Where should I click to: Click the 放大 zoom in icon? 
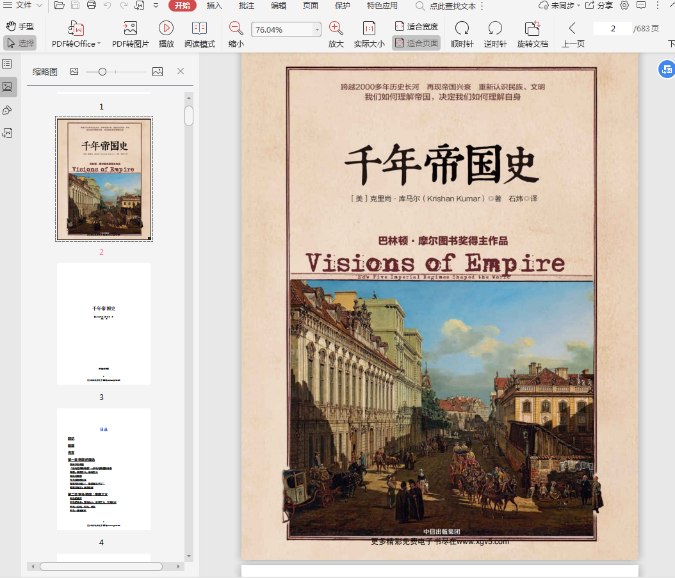[x=336, y=28]
